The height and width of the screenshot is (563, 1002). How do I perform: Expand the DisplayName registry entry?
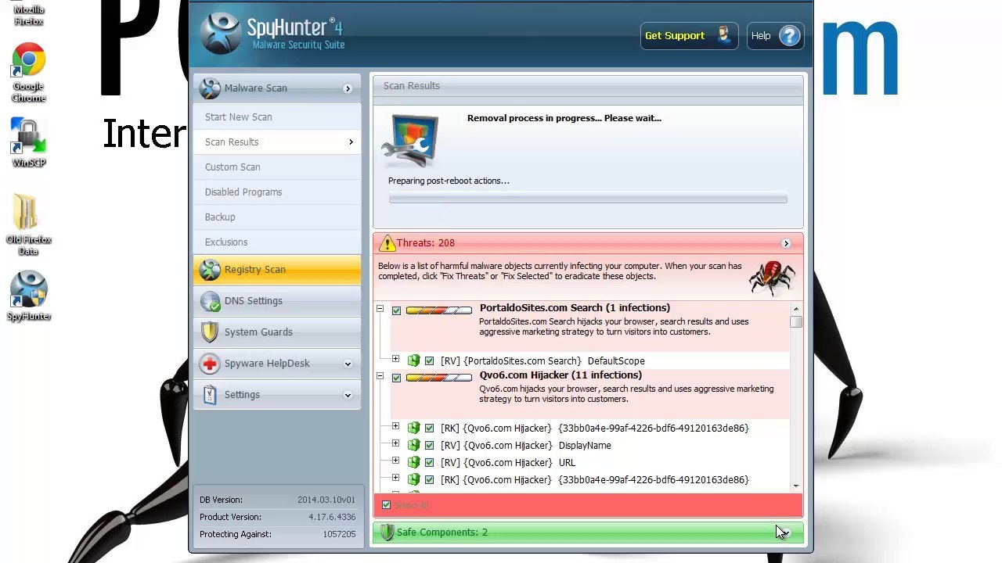[x=395, y=444]
